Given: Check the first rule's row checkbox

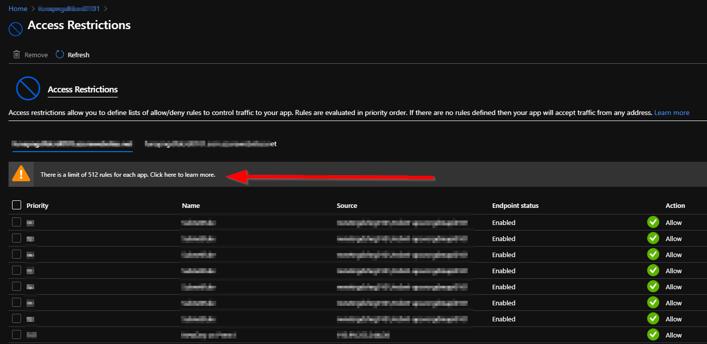Looking at the screenshot, I should tap(16, 222).
